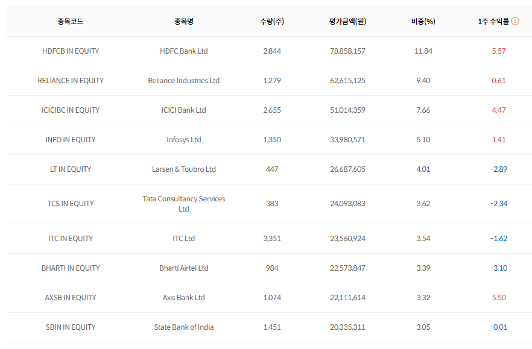Select AXSB IN EQUITY code cell
Viewport: 532px width, 349px height.
point(71,297)
